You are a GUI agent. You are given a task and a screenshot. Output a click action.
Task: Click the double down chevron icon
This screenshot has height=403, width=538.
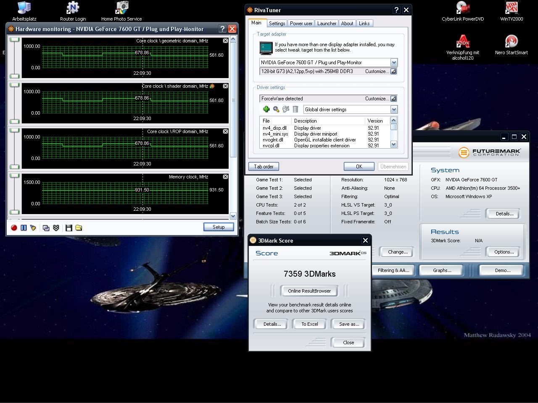click(x=56, y=228)
